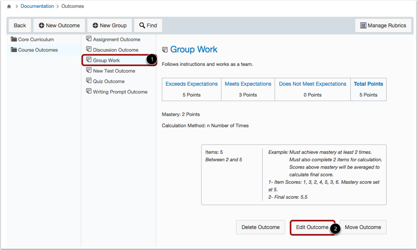Click the Mastery: 2 Points text
The width and height of the screenshot is (417, 250).
point(180,115)
